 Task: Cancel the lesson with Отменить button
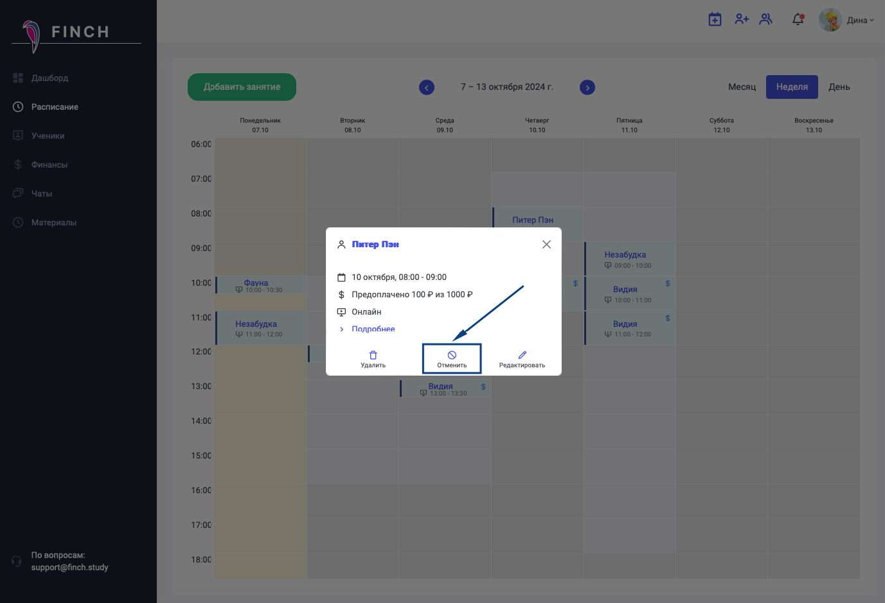(452, 359)
